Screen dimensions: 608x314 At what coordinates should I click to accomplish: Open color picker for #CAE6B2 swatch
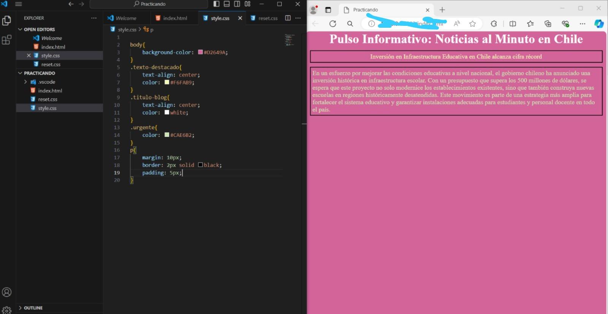click(167, 135)
